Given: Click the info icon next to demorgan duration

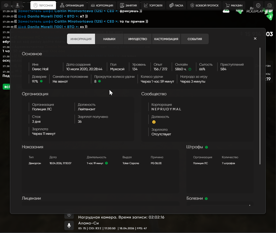Looking at the screenshot, I should pyautogui.click(x=106, y=163).
